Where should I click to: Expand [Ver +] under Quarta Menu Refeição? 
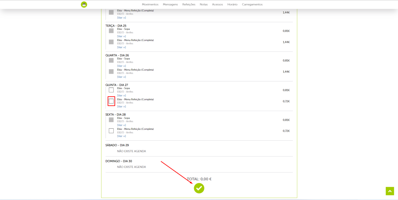(121, 77)
